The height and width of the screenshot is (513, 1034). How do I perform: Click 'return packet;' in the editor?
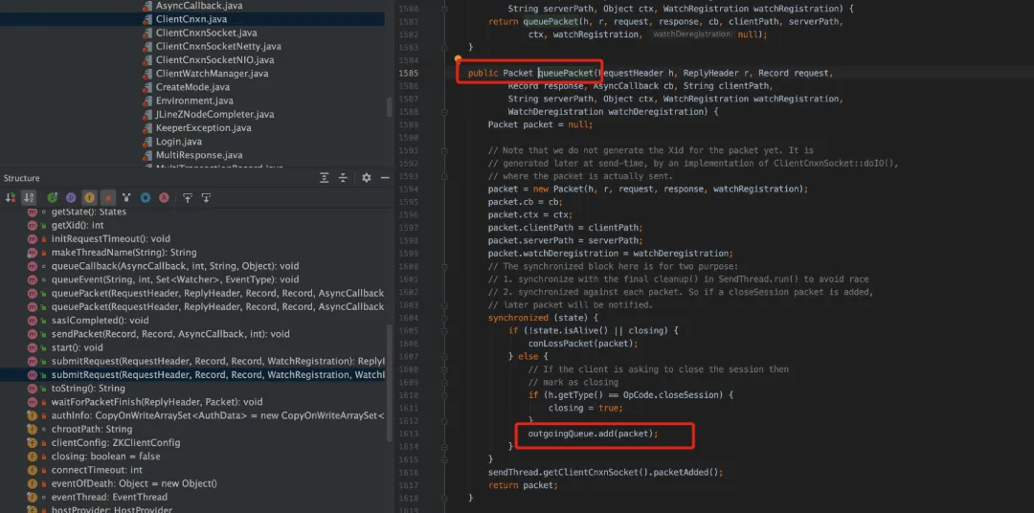pyautogui.click(x=523, y=484)
